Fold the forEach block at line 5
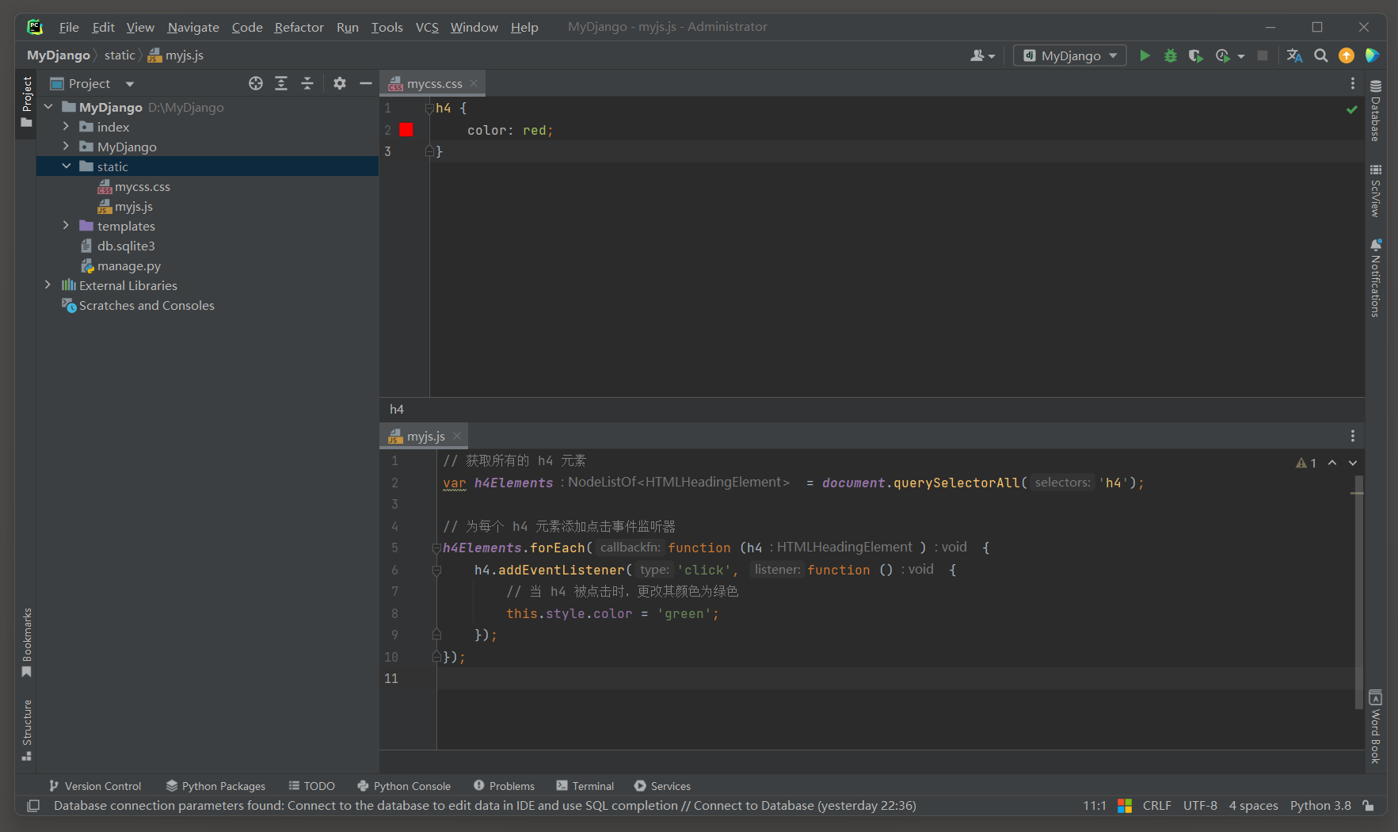Image resolution: width=1398 pixels, height=832 pixels. coord(436,548)
